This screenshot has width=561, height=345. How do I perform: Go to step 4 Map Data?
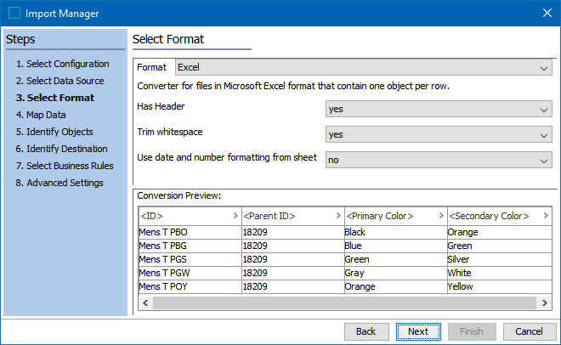tap(41, 115)
